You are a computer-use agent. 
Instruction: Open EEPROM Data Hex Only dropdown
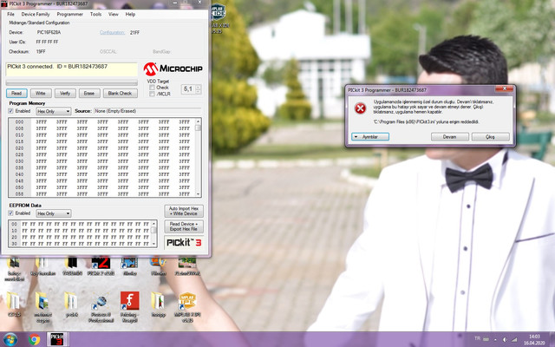pos(54,213)
